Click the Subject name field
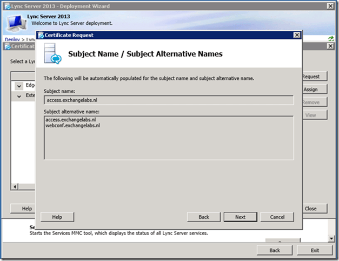 169,100
